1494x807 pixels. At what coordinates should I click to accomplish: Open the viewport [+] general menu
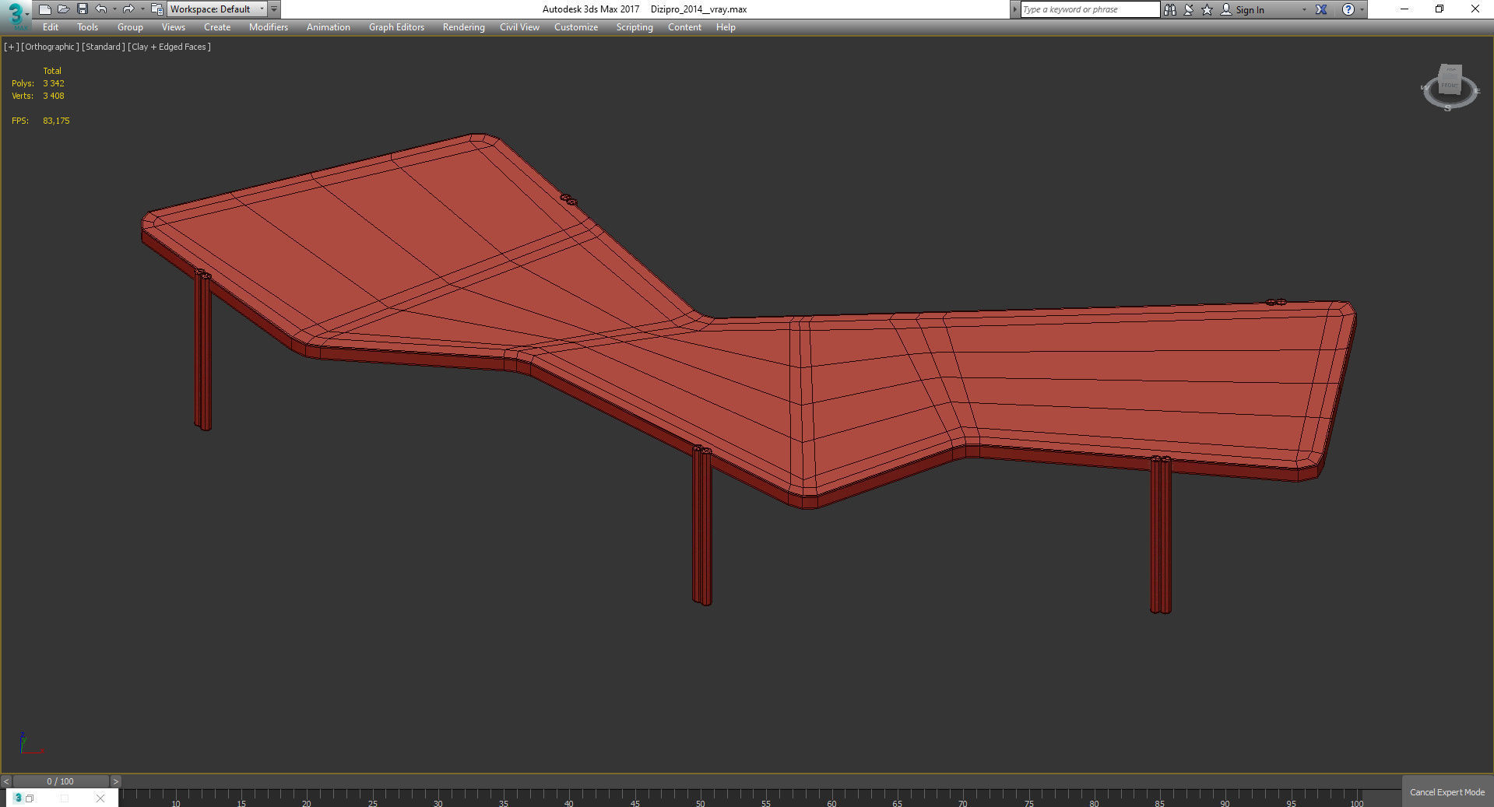pos(12,47)
